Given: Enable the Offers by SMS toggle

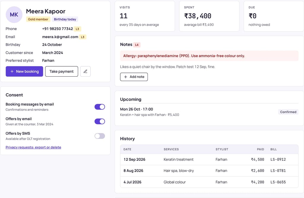Looking at the screenshot, I should [x=100, y=136].
